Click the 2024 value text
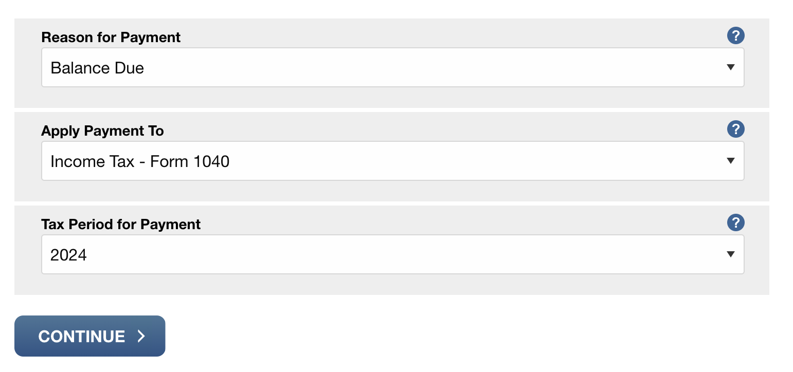793x372 pixels. pos(68,255)
